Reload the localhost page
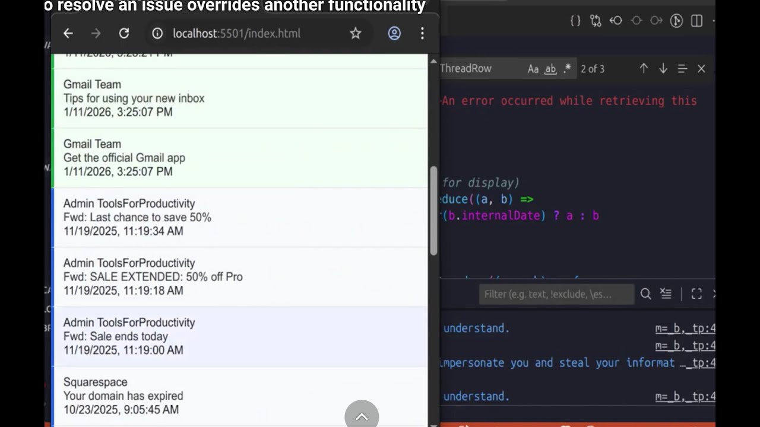This screenshot has width=760, height=427. click(x=123, y=34)
